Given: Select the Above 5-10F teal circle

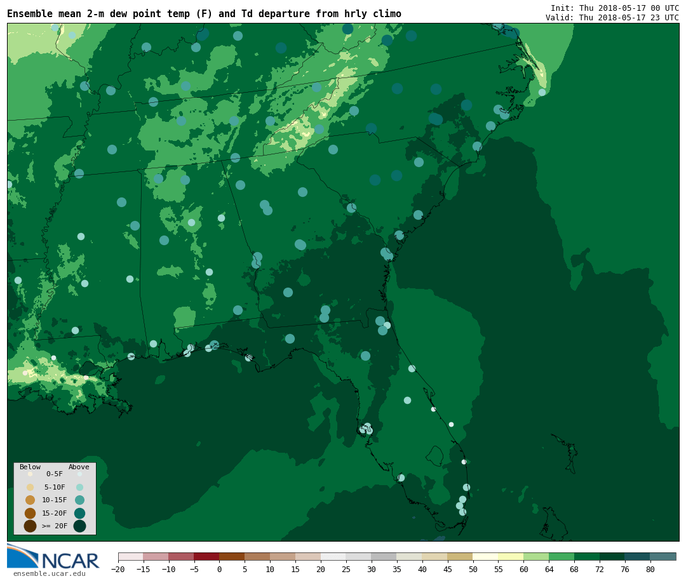Looking at the screenshot, I should 79,488.
